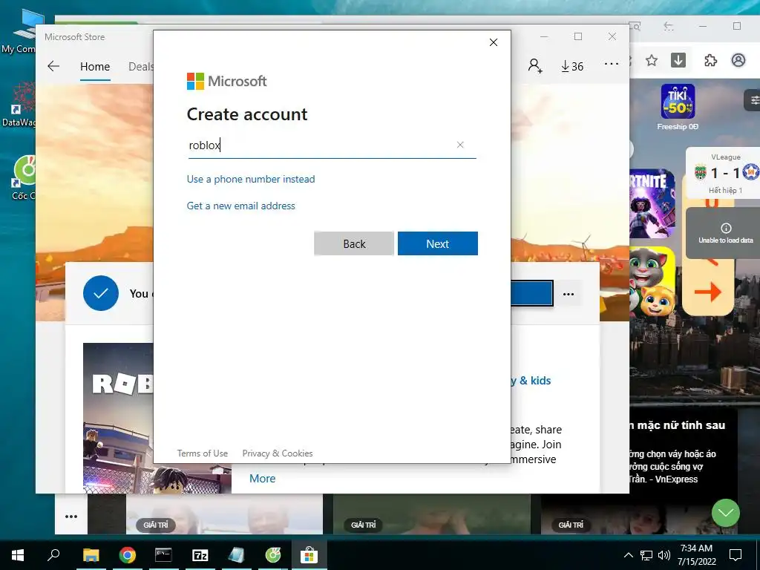
Task: Open browser new tab customize settings icon
Action: pos(753,100)
